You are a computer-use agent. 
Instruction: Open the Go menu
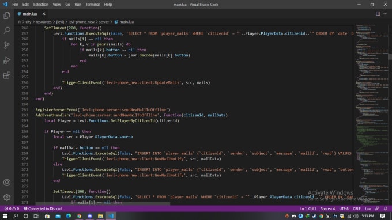point(67,5)
